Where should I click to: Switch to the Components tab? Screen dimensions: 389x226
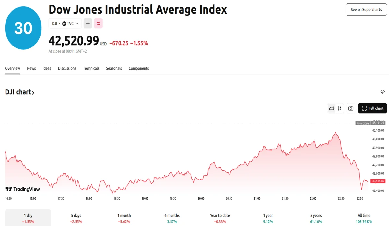(139, 68)
